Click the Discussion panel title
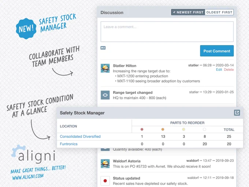The height and width of the screenshot is (187, 249). (x=112, y=12)
